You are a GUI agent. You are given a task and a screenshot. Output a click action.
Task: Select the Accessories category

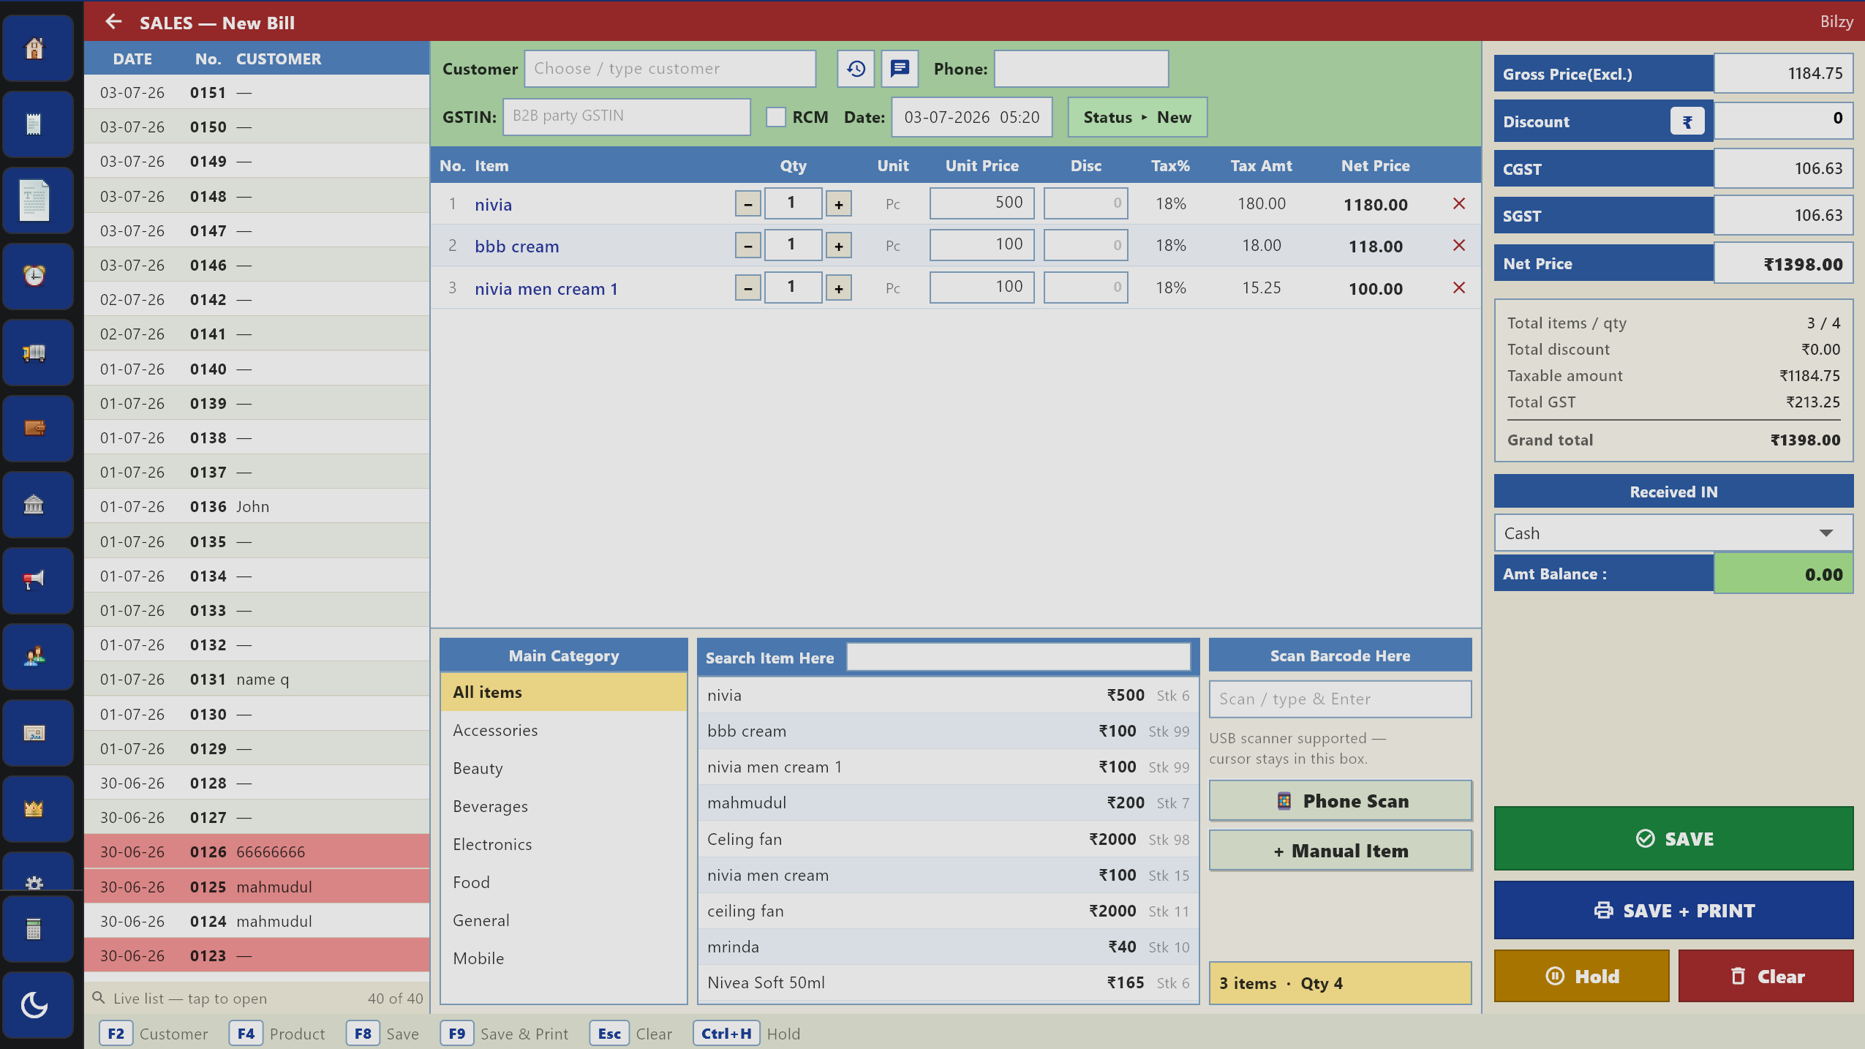564,730
